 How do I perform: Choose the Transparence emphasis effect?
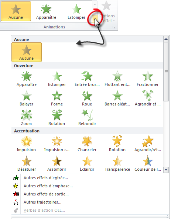(117, 163)
